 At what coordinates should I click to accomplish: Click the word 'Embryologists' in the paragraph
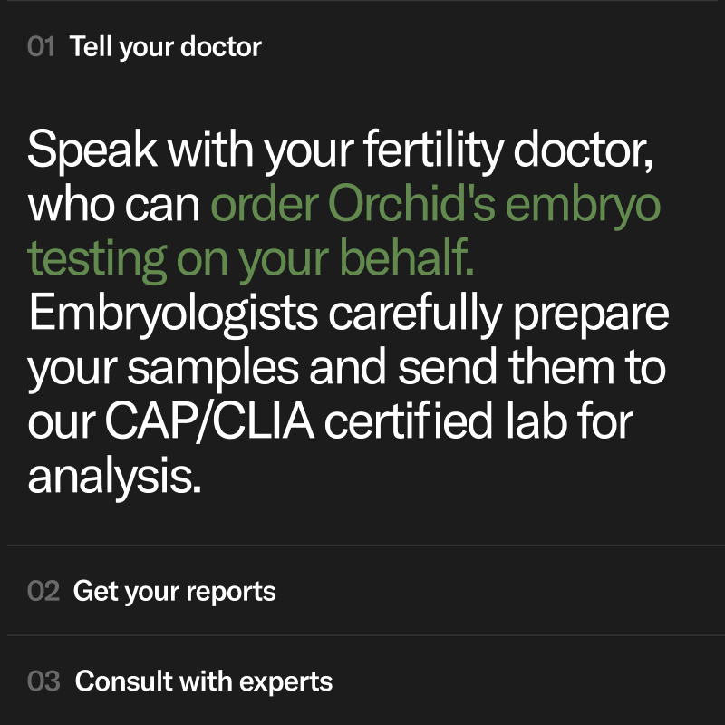(x=173, y=314)
